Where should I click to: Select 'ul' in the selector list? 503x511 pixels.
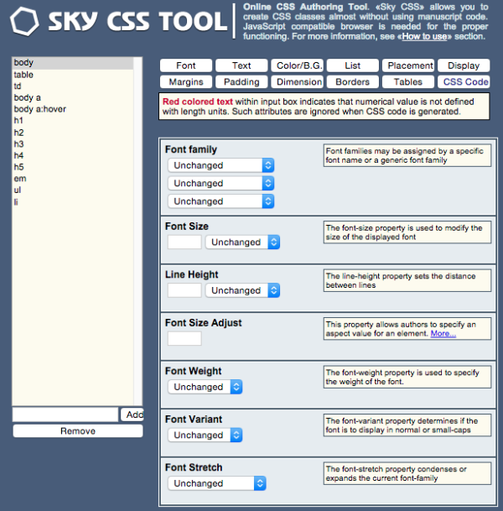73,190
